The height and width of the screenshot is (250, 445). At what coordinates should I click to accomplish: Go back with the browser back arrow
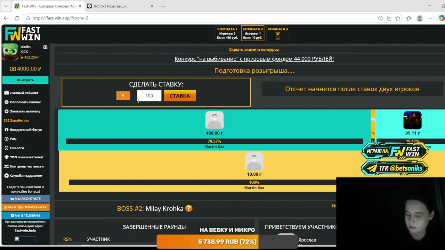(6, 18)
